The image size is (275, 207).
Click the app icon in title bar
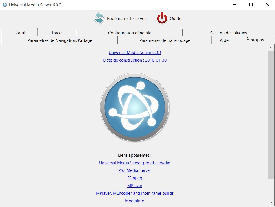(x=5, y=5)
